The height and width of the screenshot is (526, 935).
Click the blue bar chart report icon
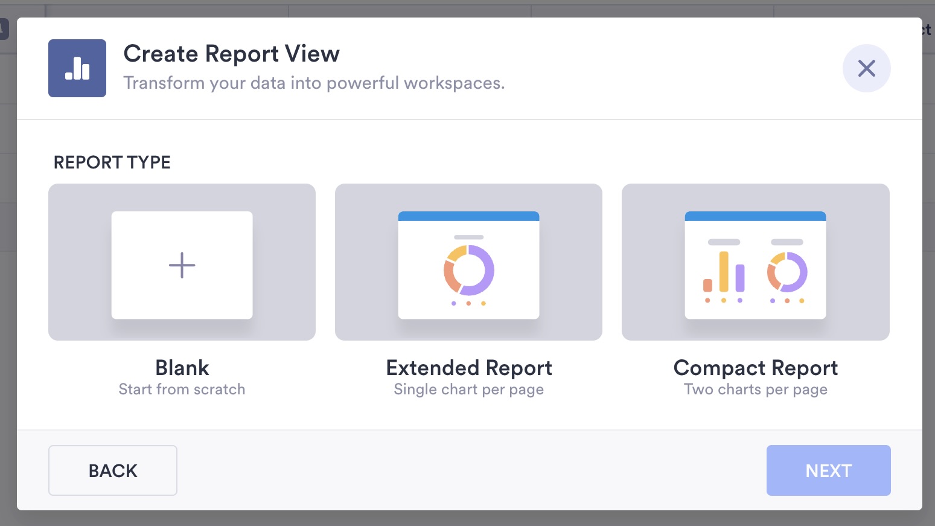77,68
